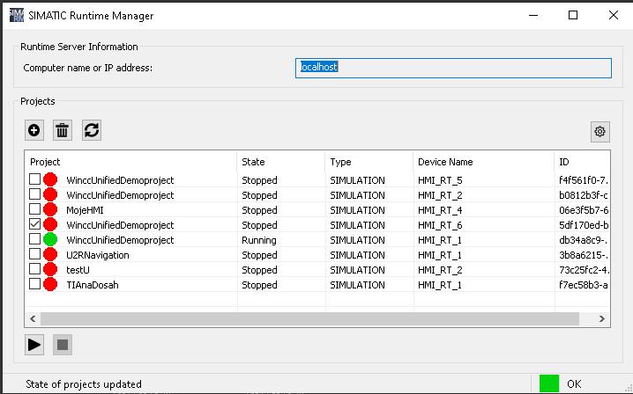Click the Device Name column header

pos(484,162)
